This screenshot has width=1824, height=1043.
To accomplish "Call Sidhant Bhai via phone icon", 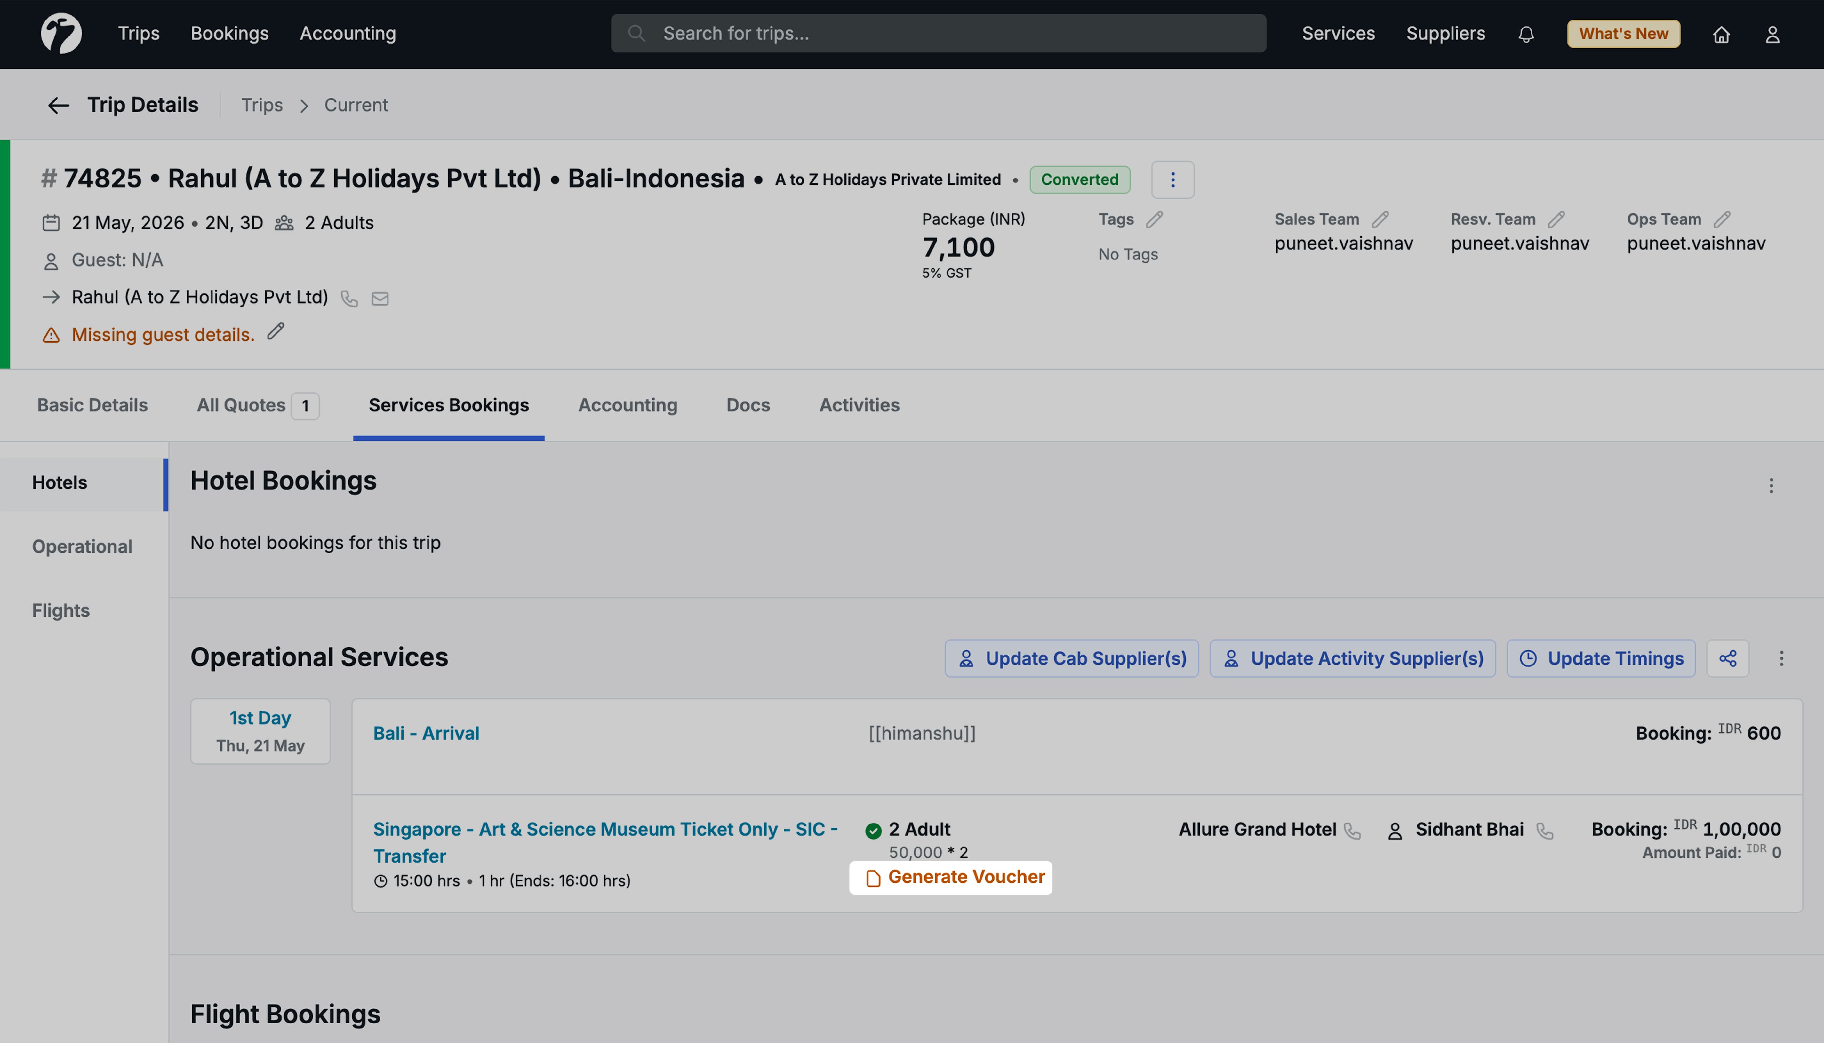I will click(x=1545, y=831).
